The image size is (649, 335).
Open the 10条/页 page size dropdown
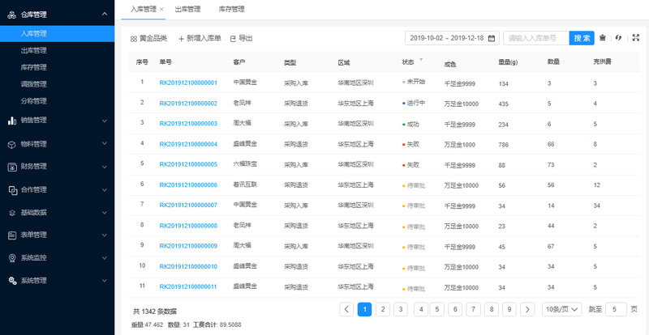(561, 309)
